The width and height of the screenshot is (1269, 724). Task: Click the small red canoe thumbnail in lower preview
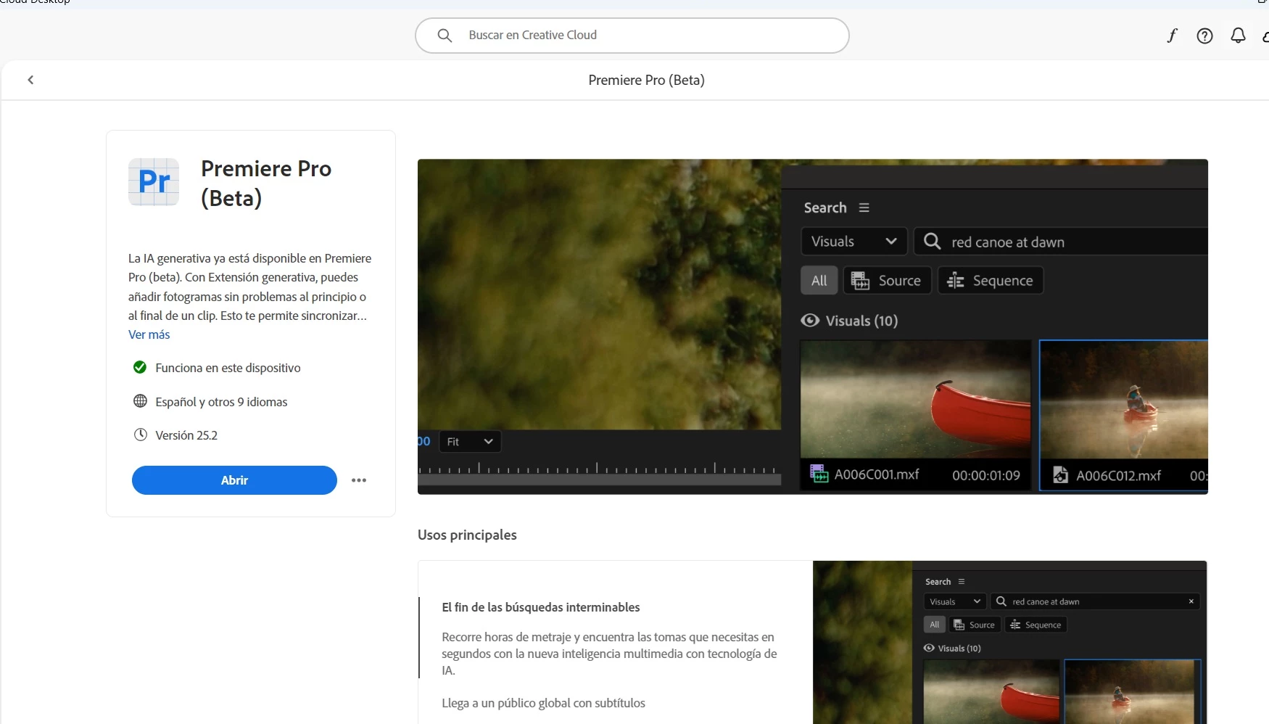pos(991,691)
